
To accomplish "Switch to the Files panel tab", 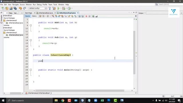I will click(x=11, y=13).
